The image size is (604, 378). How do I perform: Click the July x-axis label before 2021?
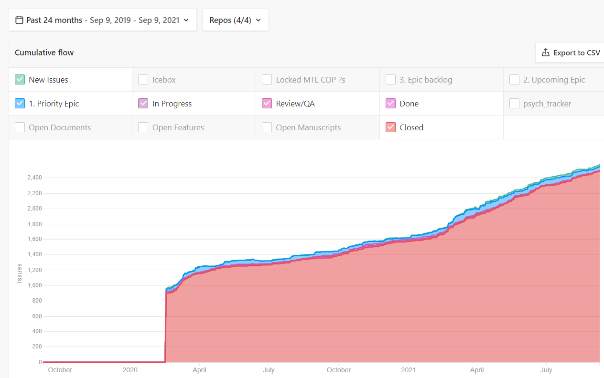point(269,370)
